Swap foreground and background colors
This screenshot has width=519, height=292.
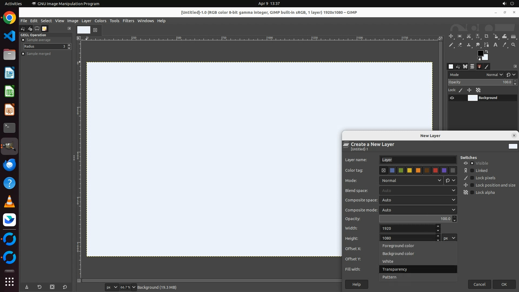click(x=487, y=51)
